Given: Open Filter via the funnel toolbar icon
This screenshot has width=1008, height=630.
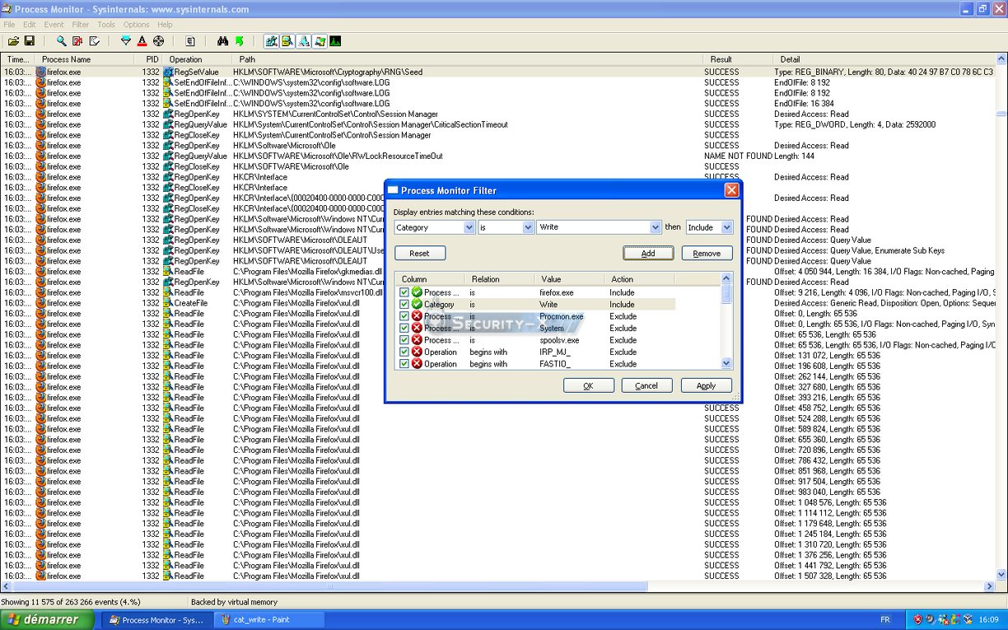Looking at the screenshot, I should [x=125, y=41].
